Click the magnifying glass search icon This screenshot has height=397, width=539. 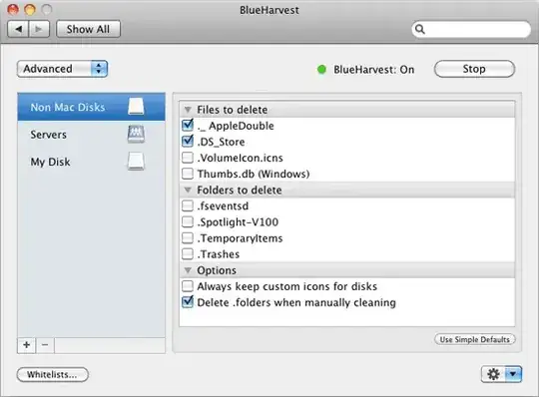419,29
